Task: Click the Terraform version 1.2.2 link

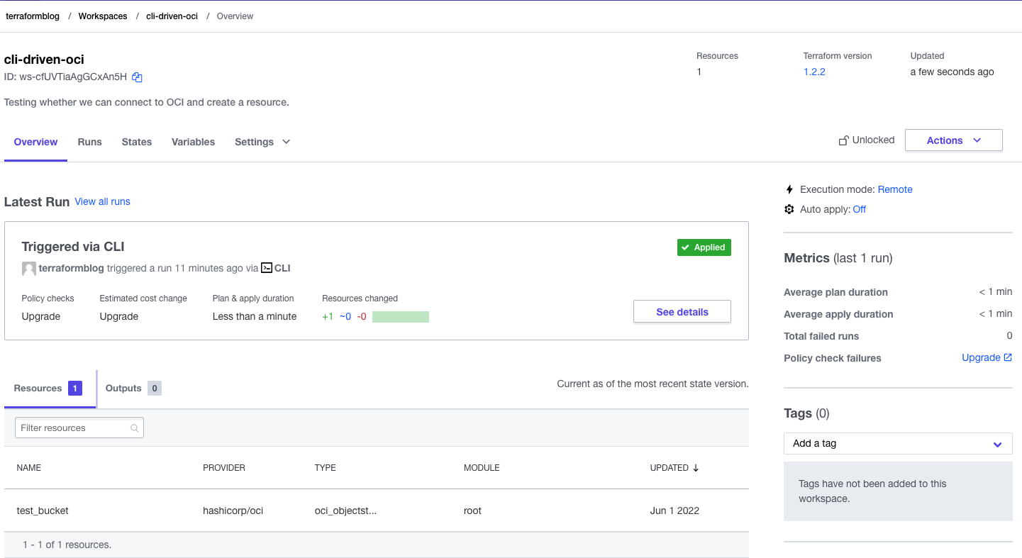Action: click(x=814, y=72)
